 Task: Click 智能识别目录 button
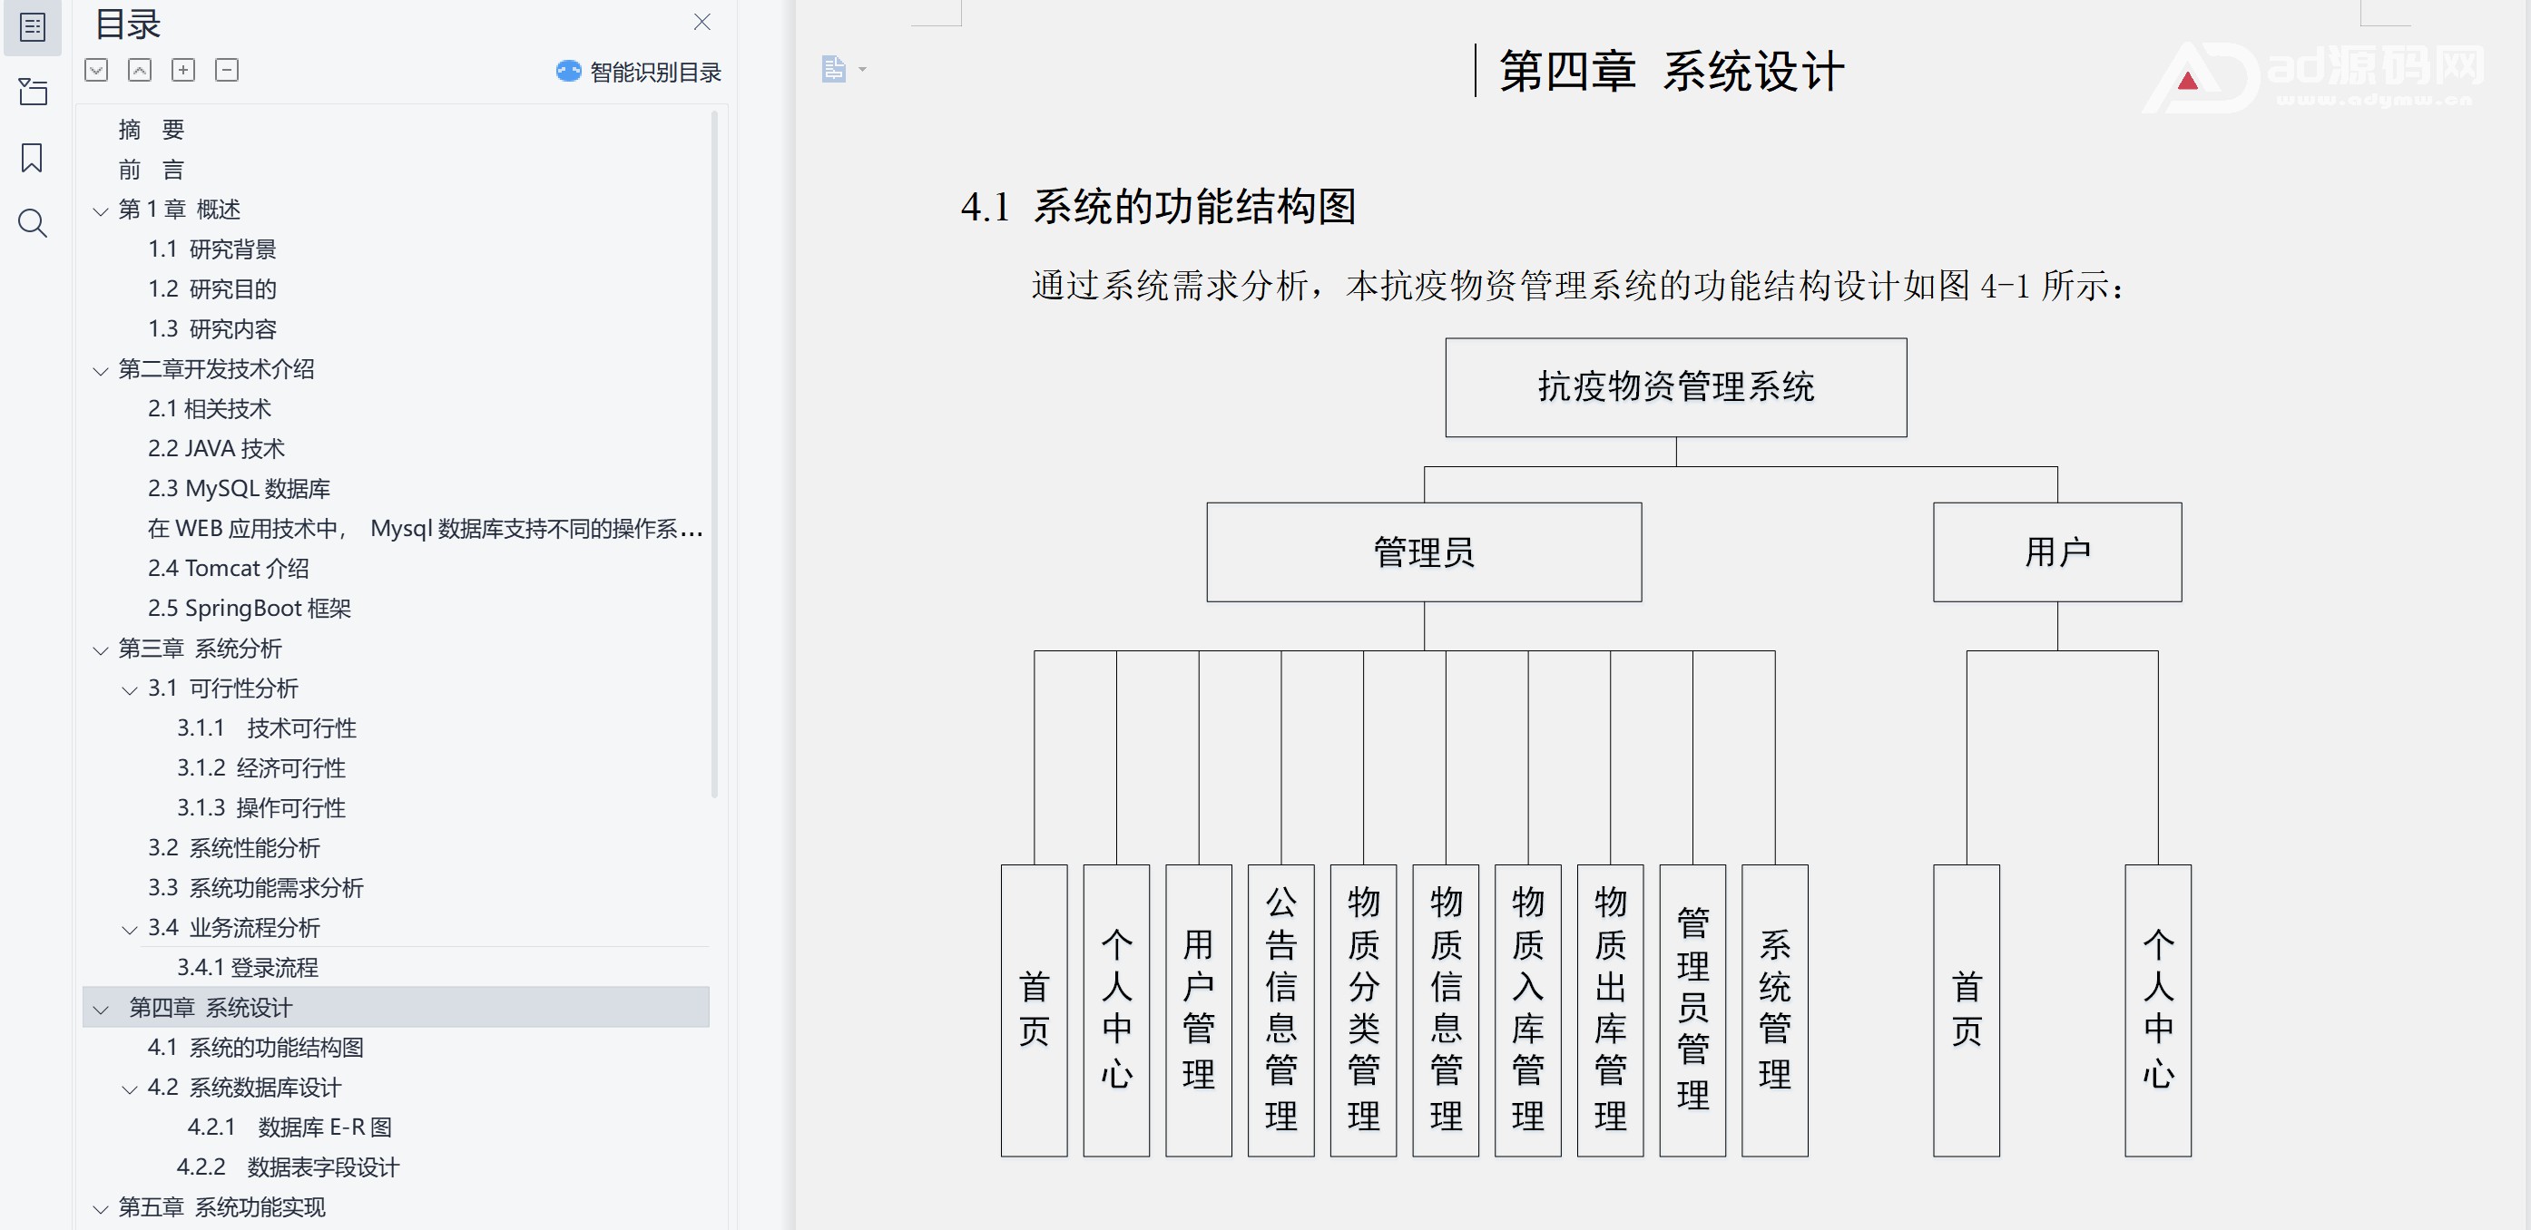coord(639,72)
